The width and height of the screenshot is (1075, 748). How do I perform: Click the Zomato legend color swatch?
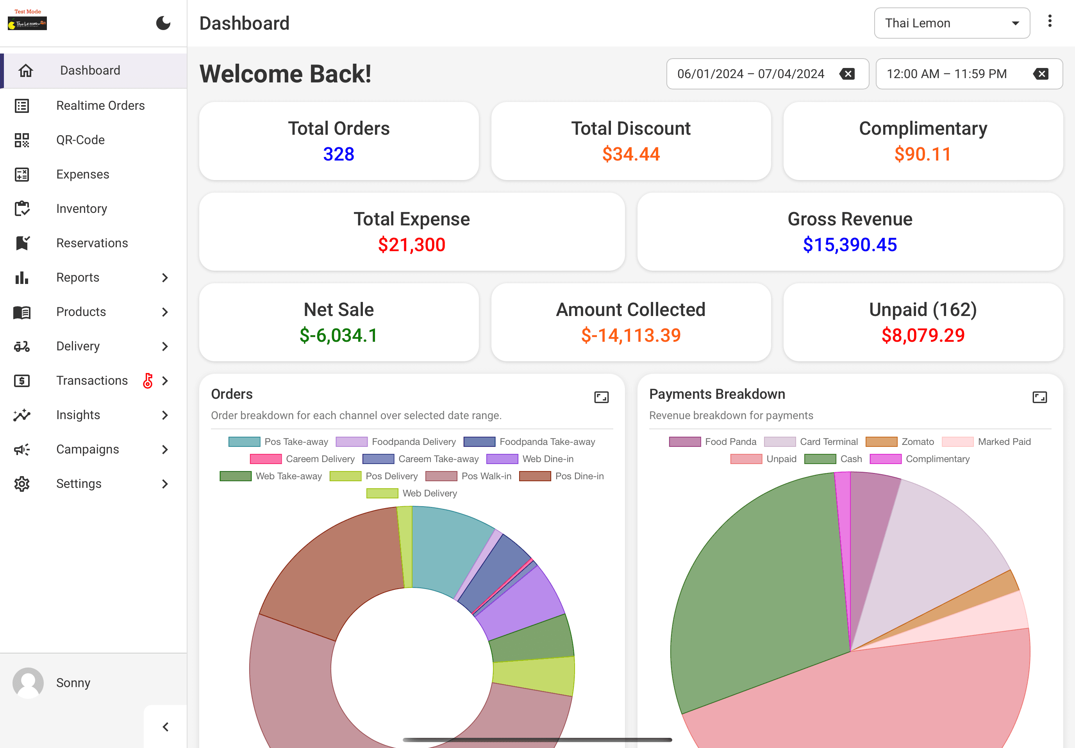[881, 441]
